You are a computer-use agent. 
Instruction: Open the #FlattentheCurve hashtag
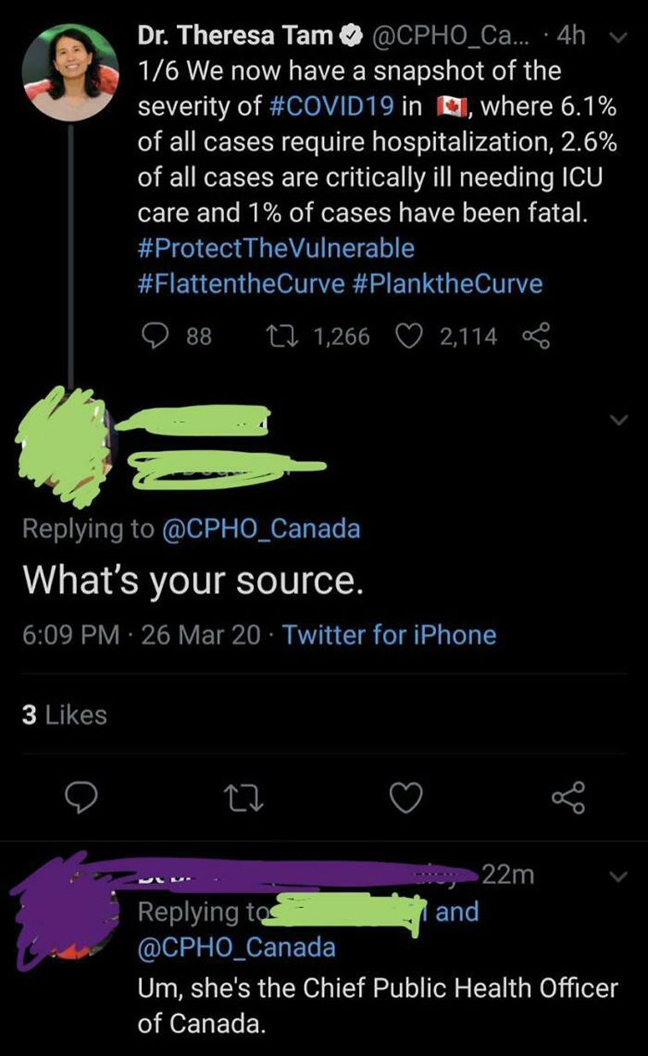pyautogui.click(x=240, y=284)
